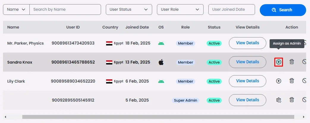Open View Details for Sandra Knox
The image size is (310, 123).
tap(247, 62)
